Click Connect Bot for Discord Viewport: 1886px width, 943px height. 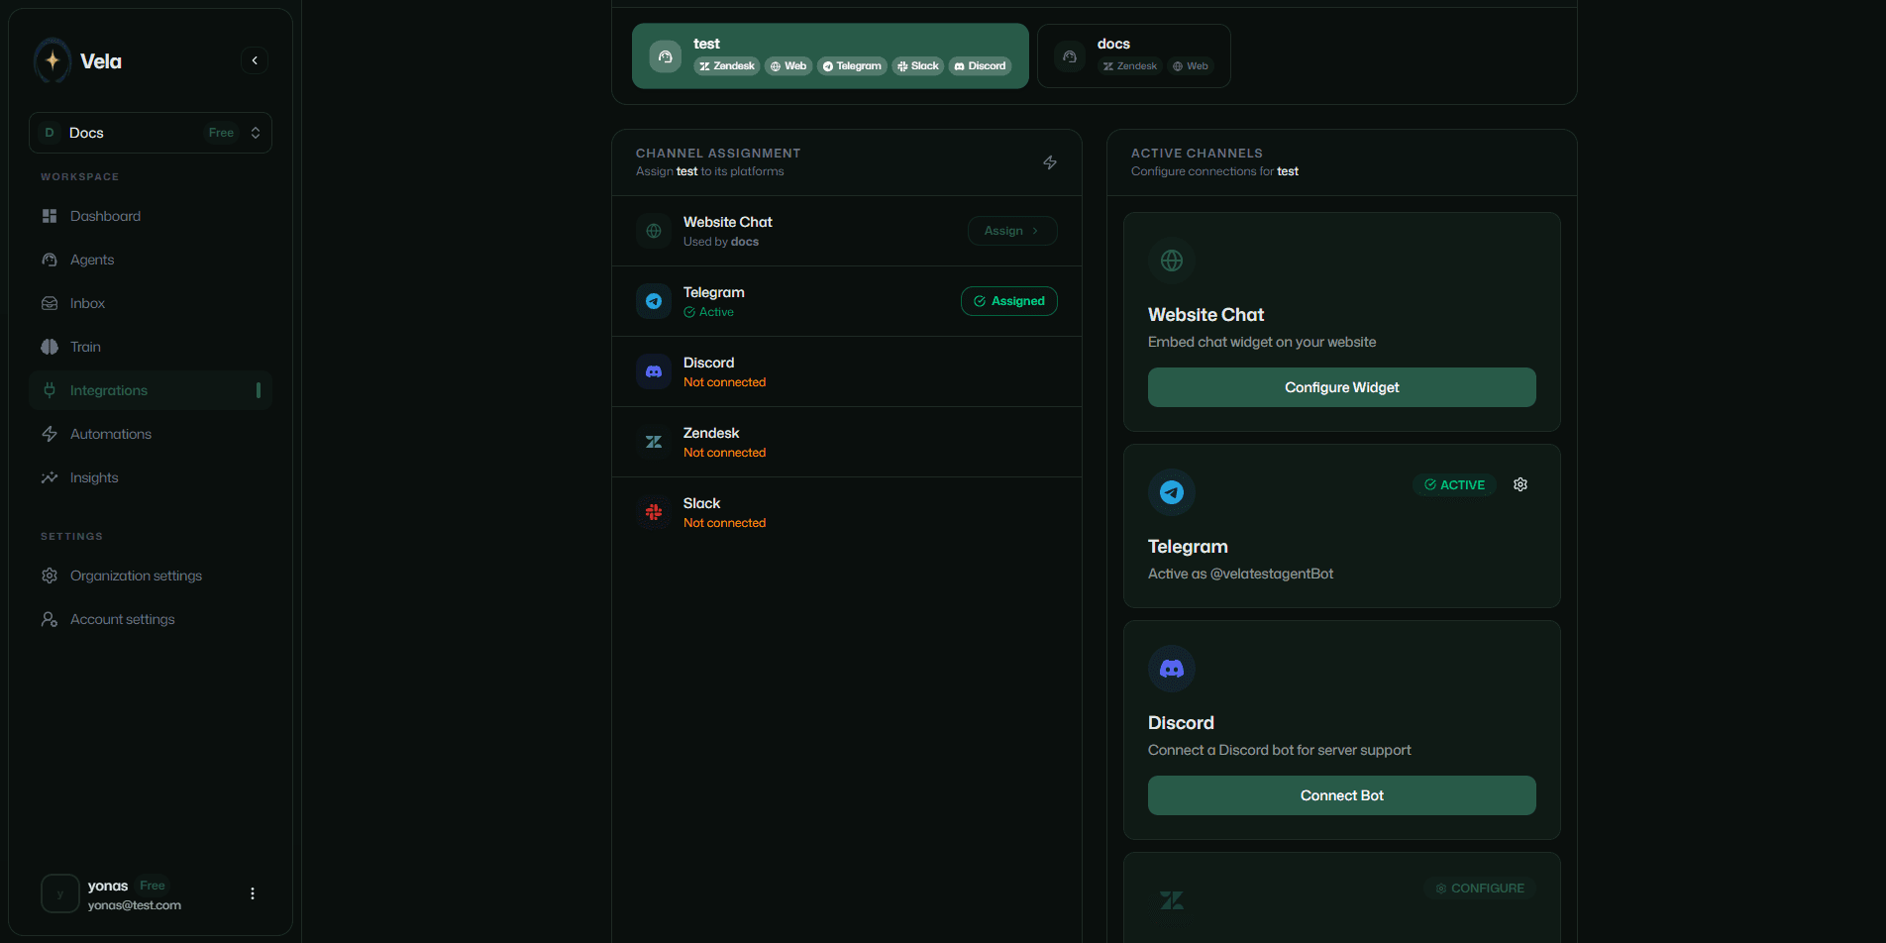[x=1342, y=795]
